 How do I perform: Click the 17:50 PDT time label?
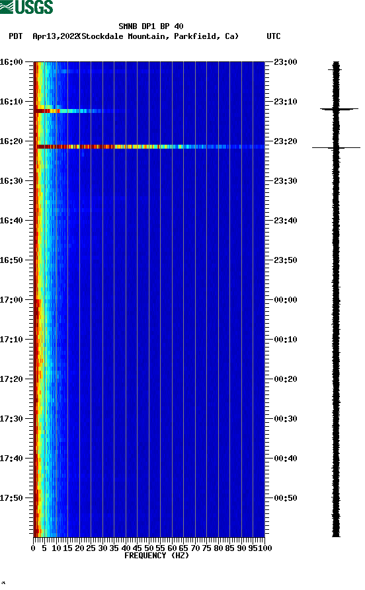click(x=11, y=498)
